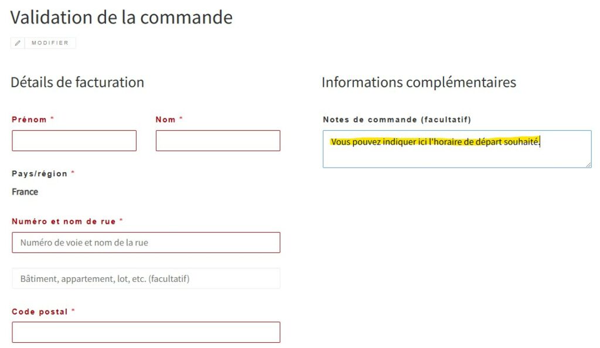This screenshot has height=348, width=600.
Task: Click the textarea resize handle corner
Action: (588, 165)
